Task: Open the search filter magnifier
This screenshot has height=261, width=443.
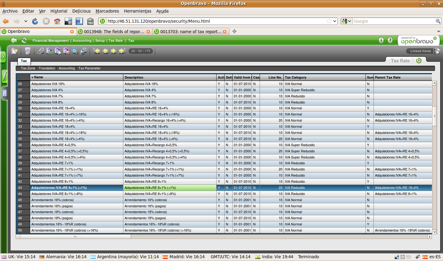Action: point(75,51)
